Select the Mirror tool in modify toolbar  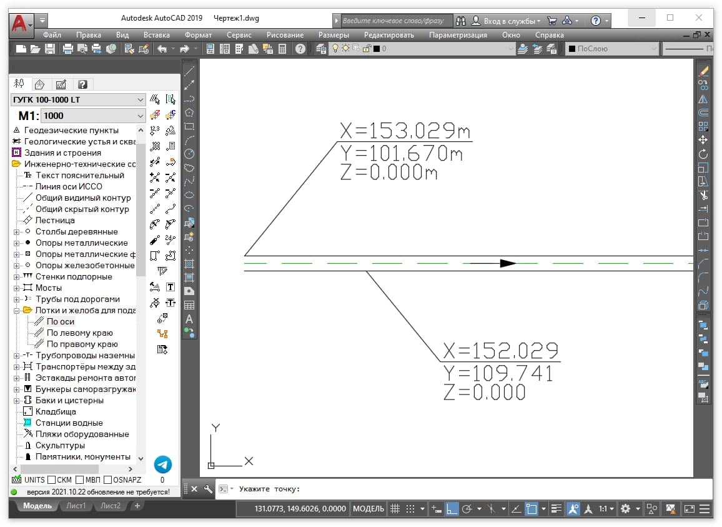[703, 99]
